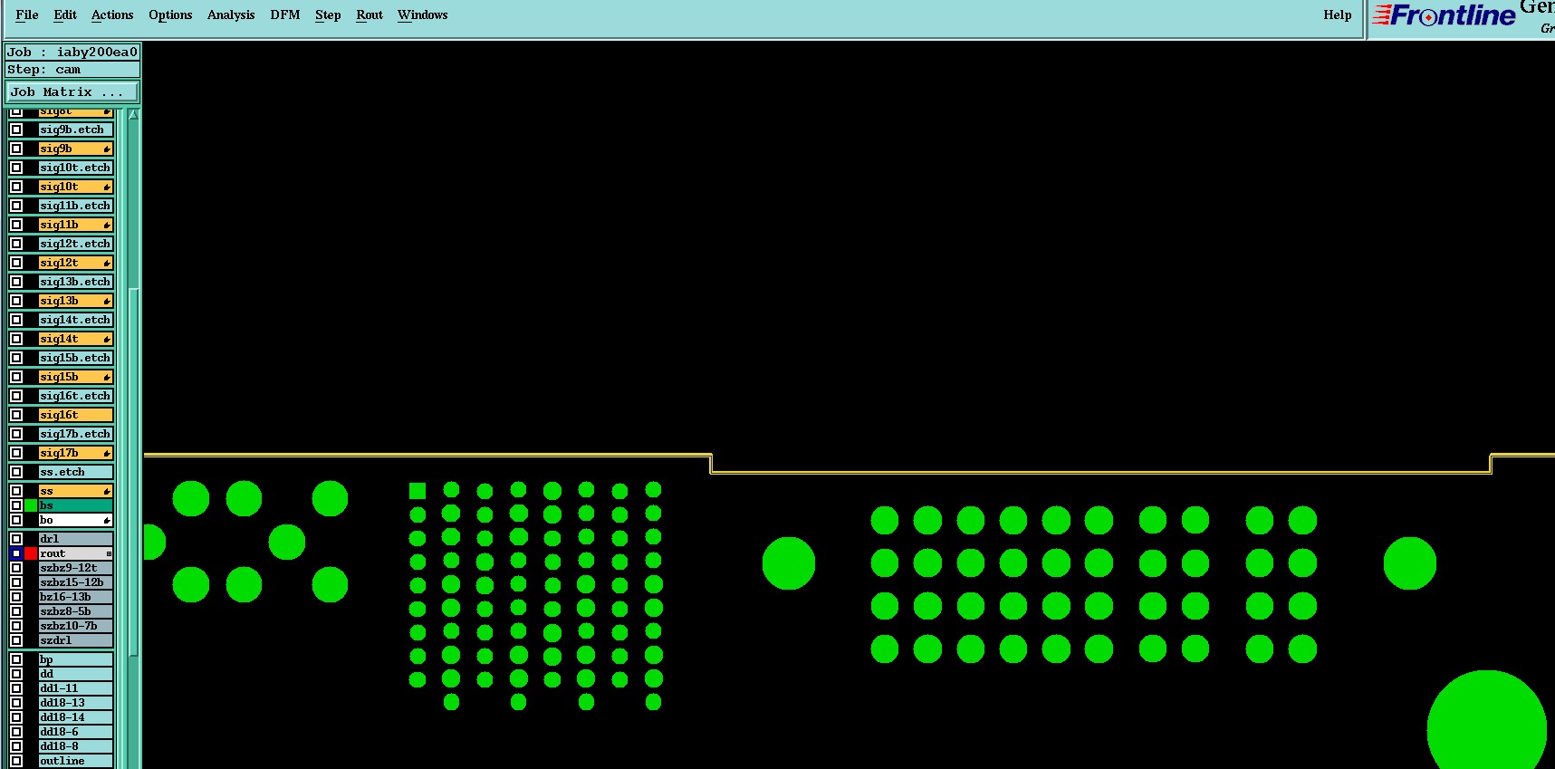The height and width of the screenshot is (769, 1555).
Task: Open the Rout menu
Action: [x=370, y=14]
